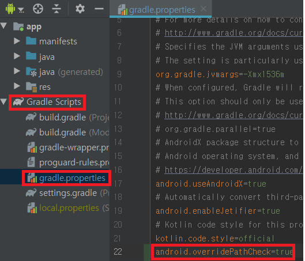
Task: Open gradle.properties in the tree
Action: pos(72,178)
